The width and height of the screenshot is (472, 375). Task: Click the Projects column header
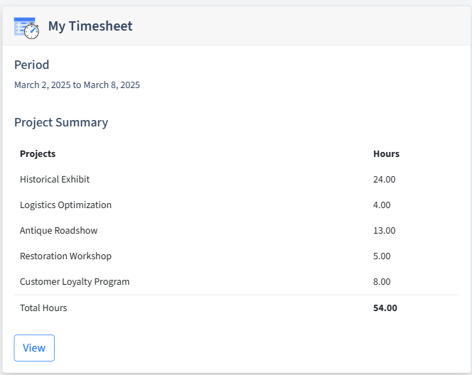38,153
